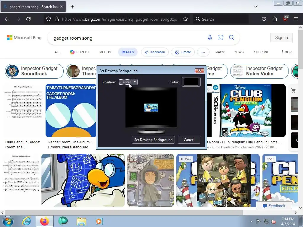Click the shopping cart icon at right
Viewport: 303px width, 227px height.
293,90
